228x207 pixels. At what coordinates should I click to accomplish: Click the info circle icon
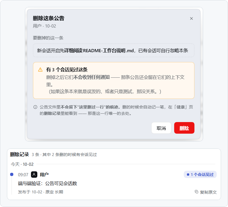pos(35,107)
